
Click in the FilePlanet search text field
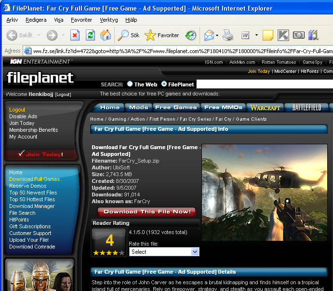point(265,84)
